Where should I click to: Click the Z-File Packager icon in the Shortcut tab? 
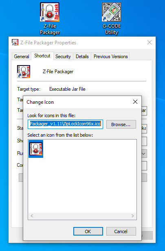click(x=24, y=72)
